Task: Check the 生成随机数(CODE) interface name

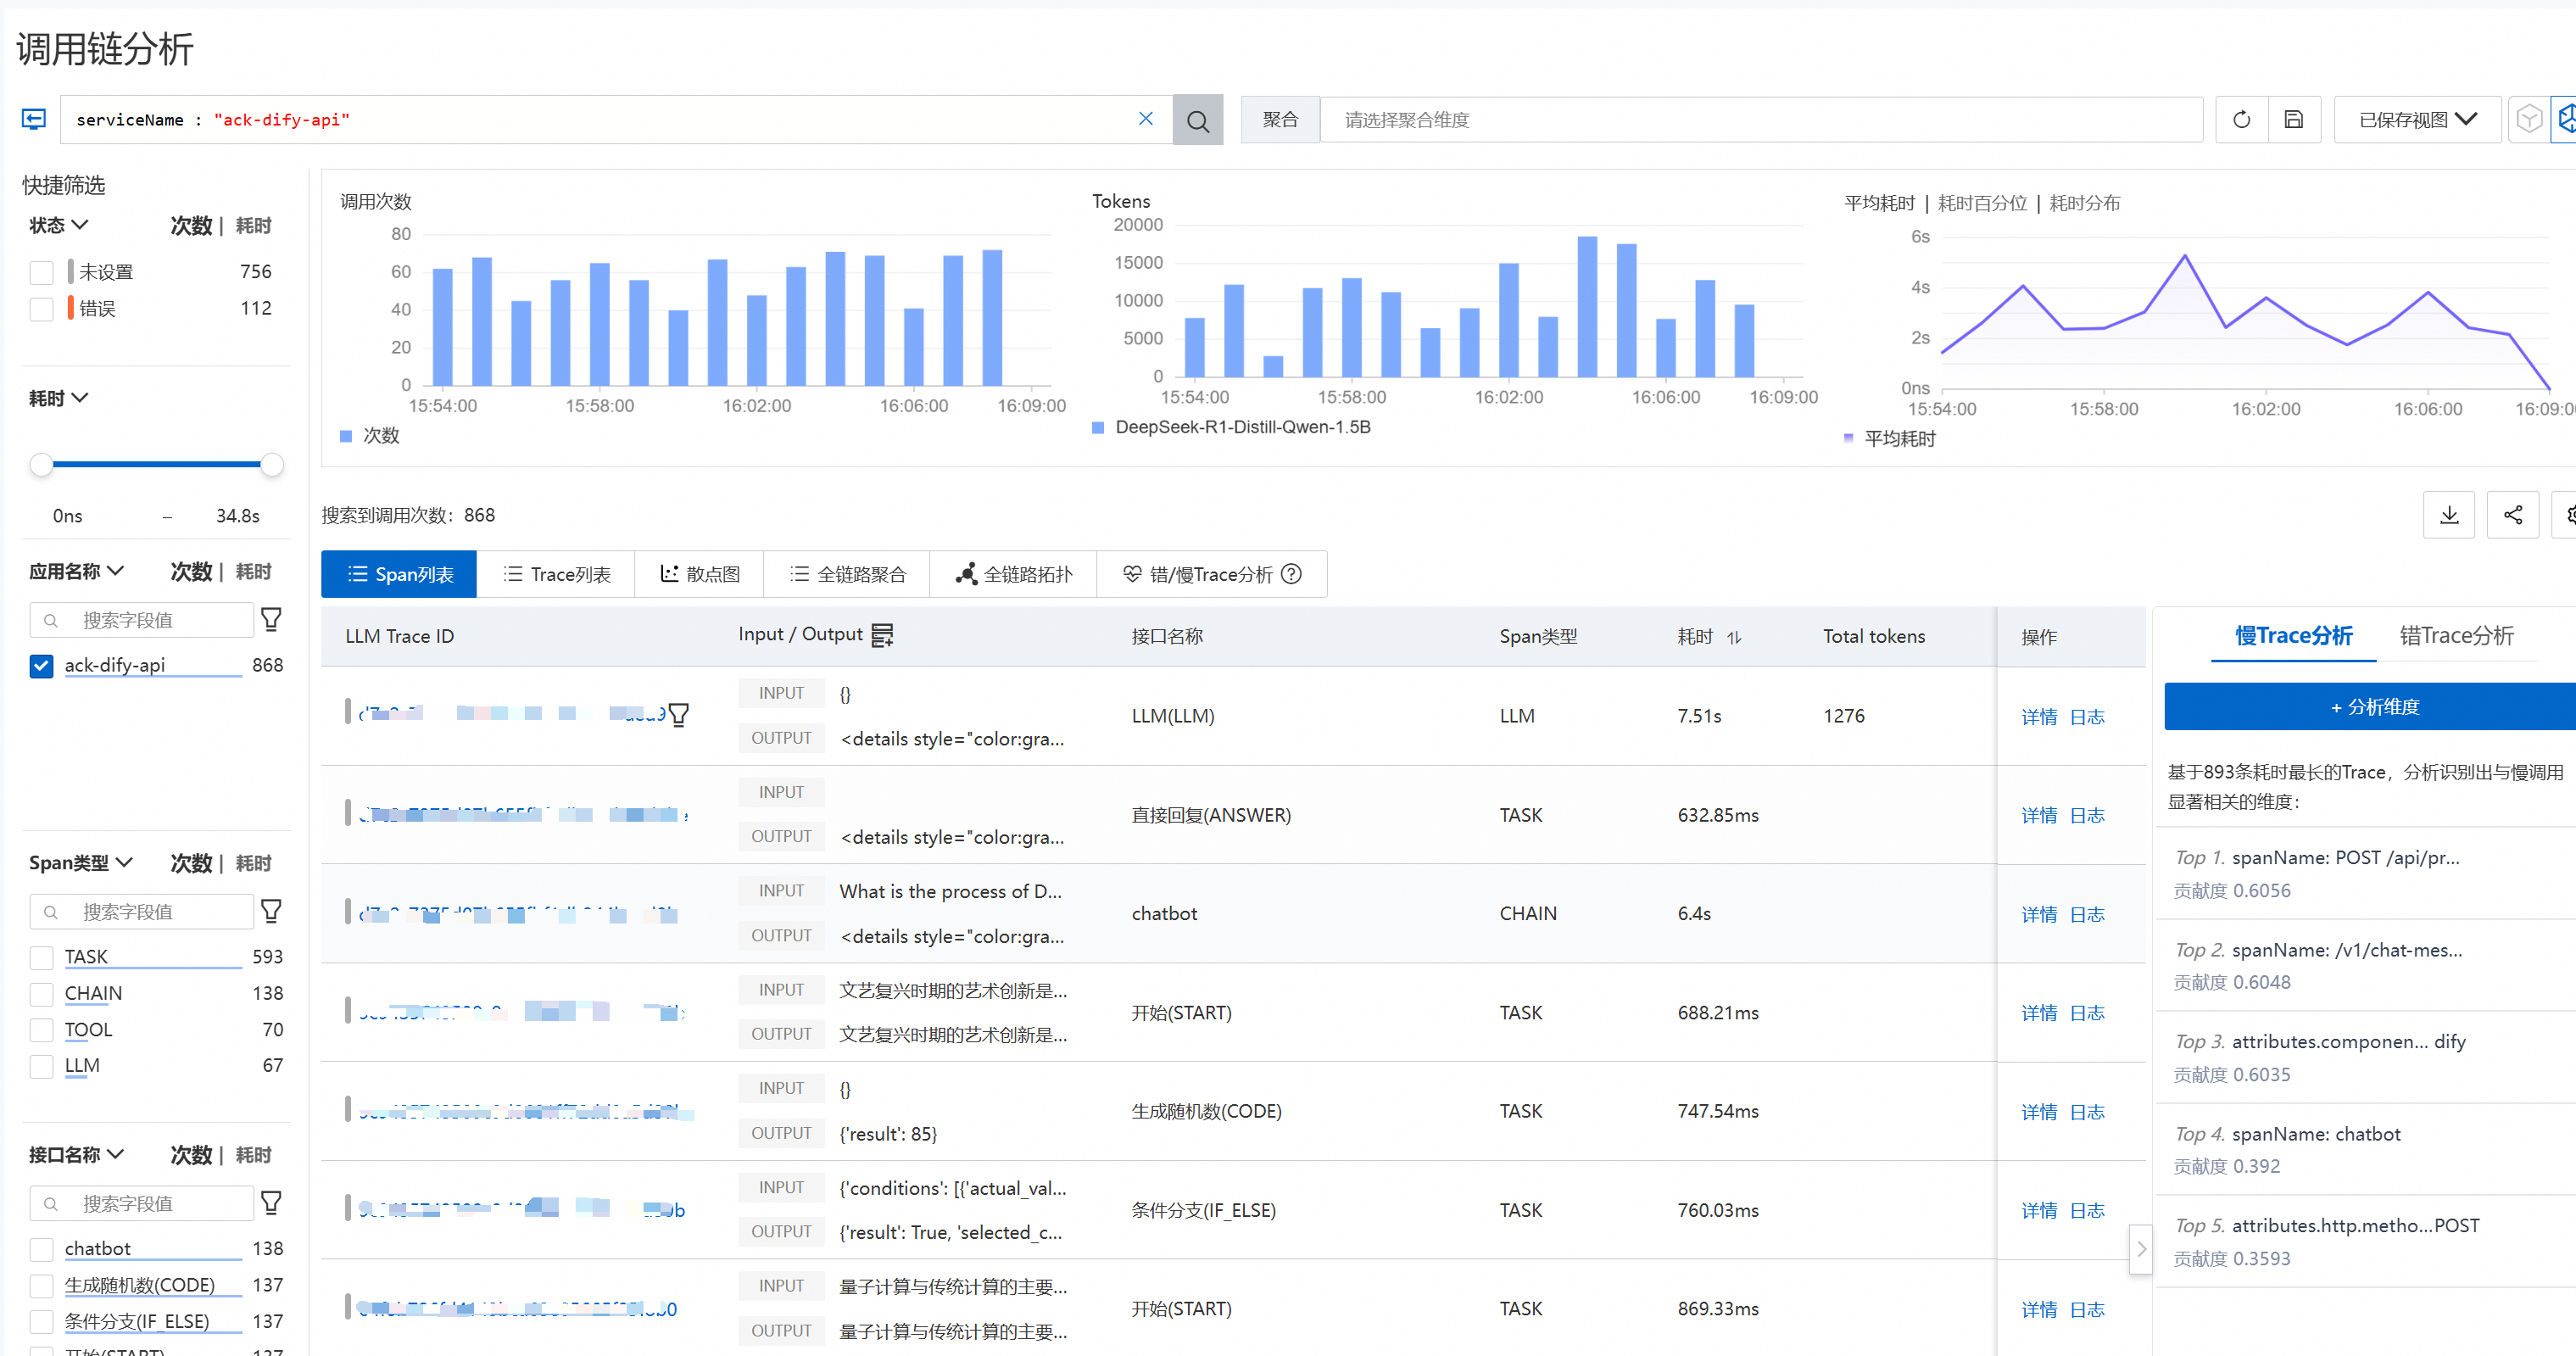Action: coord(41,1285)
